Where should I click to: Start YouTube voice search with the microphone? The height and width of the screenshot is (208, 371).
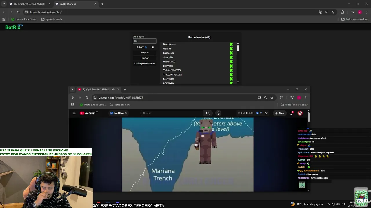click(218, 113)
